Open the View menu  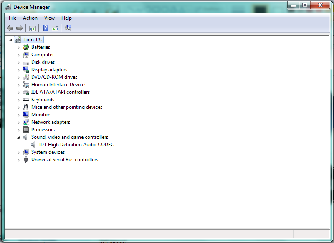coord(49,18)
